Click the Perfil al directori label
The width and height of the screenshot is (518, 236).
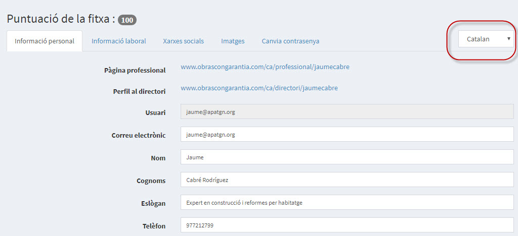(x=139, y=91)
